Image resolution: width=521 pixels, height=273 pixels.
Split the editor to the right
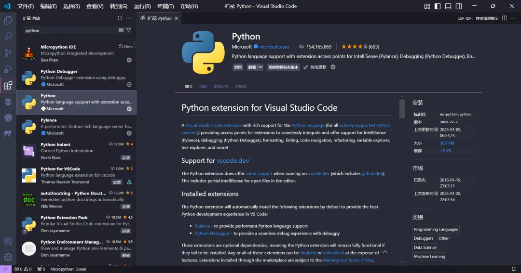tap(505, 18)
